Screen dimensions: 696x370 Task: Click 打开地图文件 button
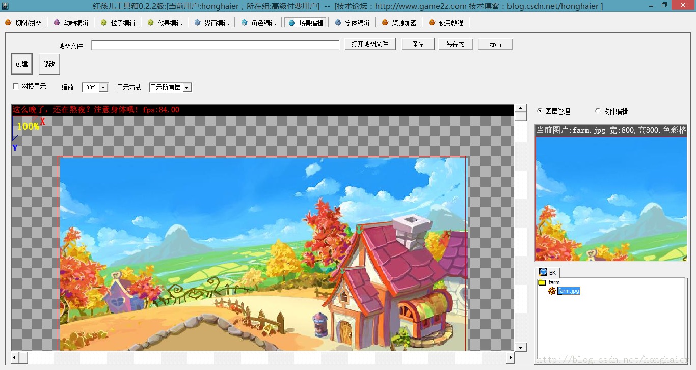click(370, 44)
